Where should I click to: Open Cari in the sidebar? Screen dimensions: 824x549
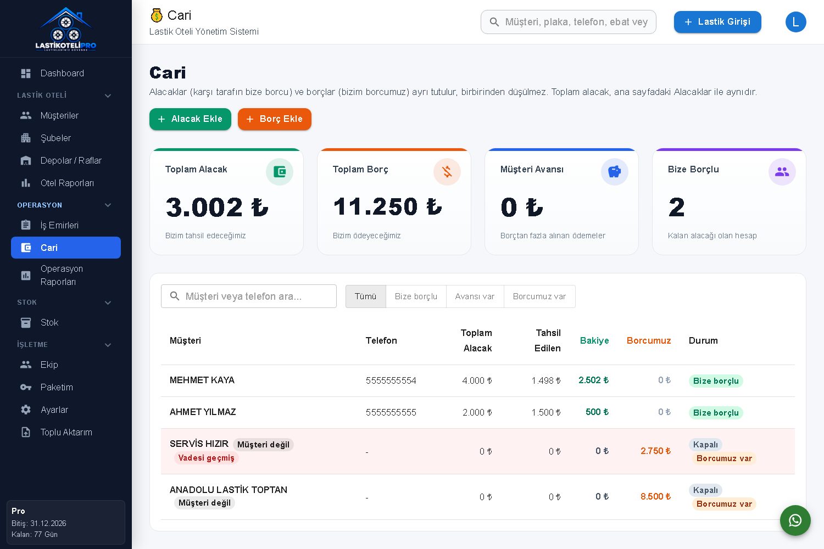tap(66, 248)
